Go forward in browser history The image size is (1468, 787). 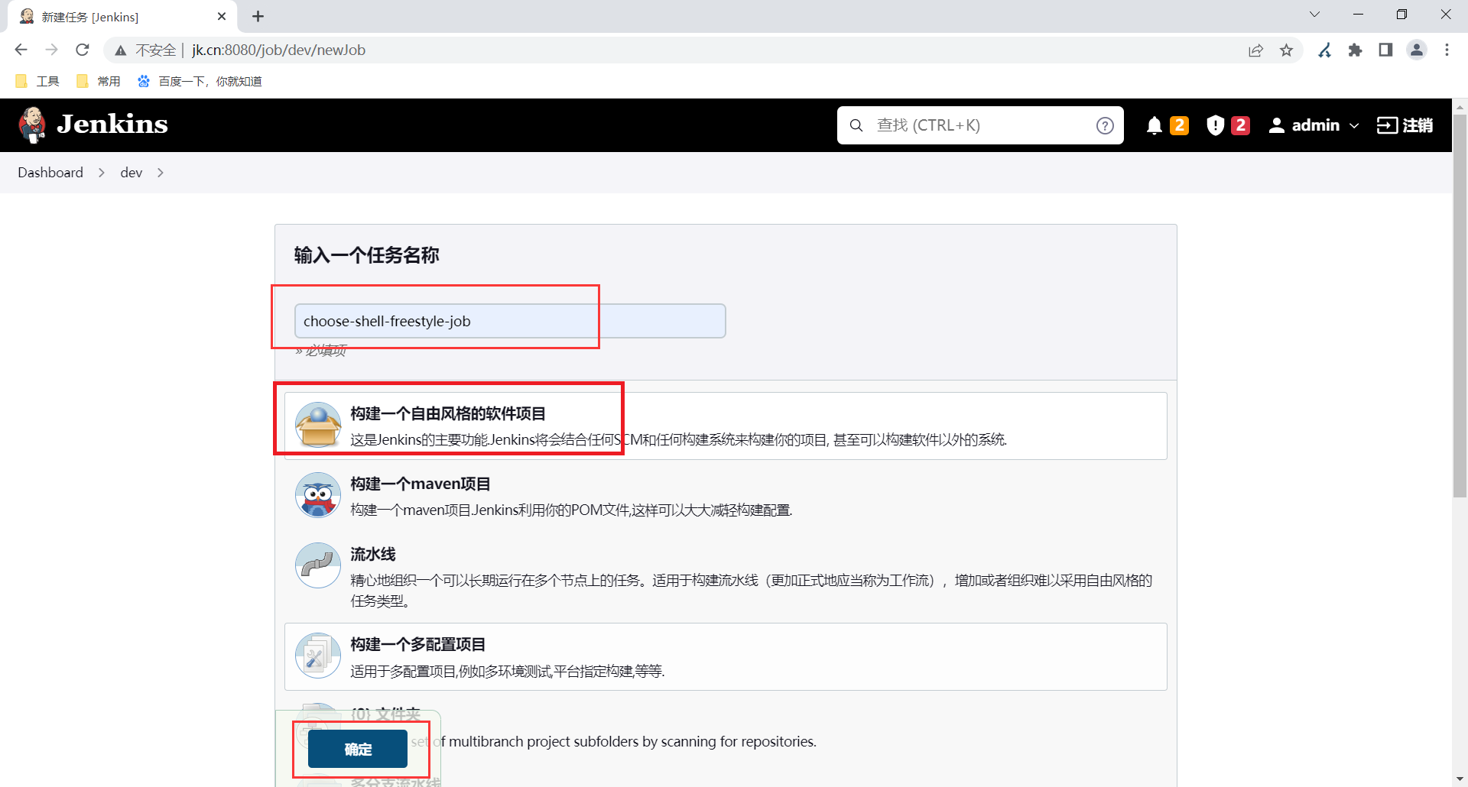point(51,50)
